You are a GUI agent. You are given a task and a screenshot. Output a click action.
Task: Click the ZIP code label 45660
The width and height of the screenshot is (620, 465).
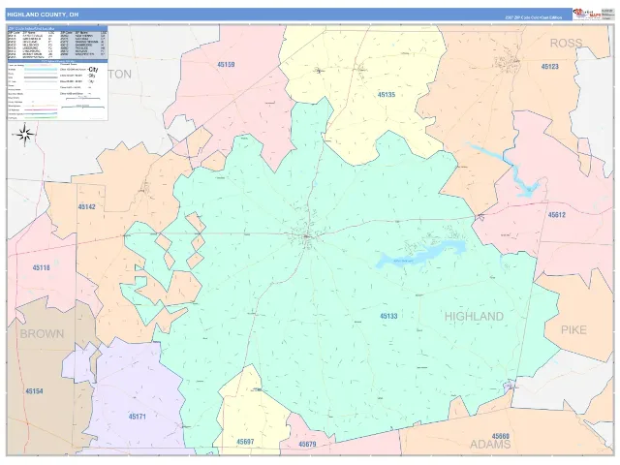[501, 436]
